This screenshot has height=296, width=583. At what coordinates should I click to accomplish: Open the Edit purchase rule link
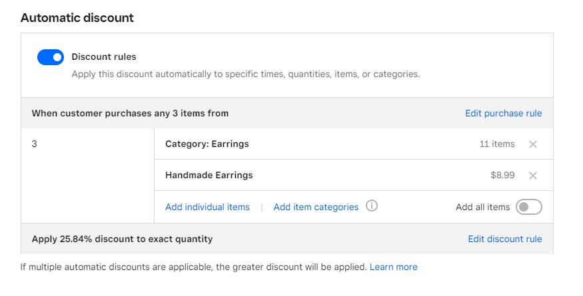(x=504, y=113)
